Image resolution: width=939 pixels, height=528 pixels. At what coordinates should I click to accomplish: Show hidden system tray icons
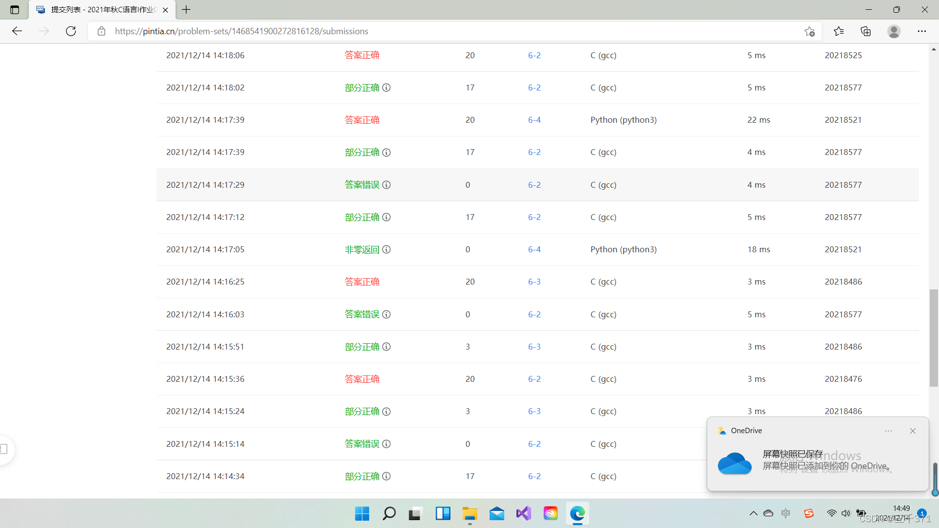(753, 513)
